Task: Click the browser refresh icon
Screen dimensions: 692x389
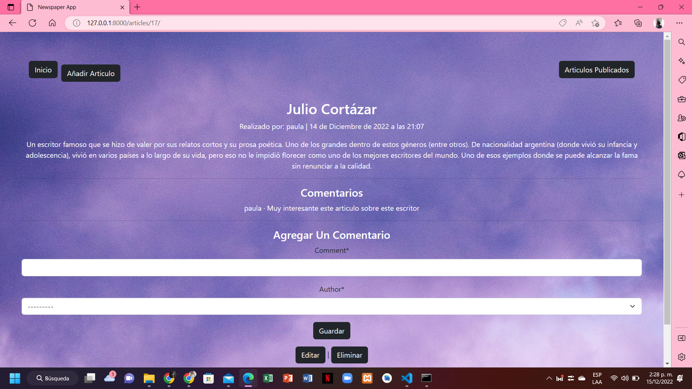Action: pyautogui.click(x=32, y=23)
